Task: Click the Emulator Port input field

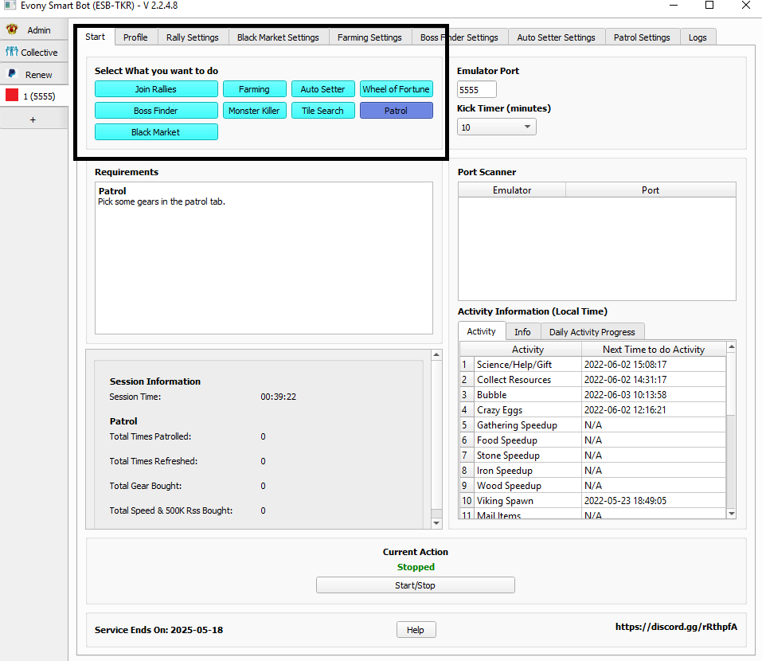Action: 477,90
